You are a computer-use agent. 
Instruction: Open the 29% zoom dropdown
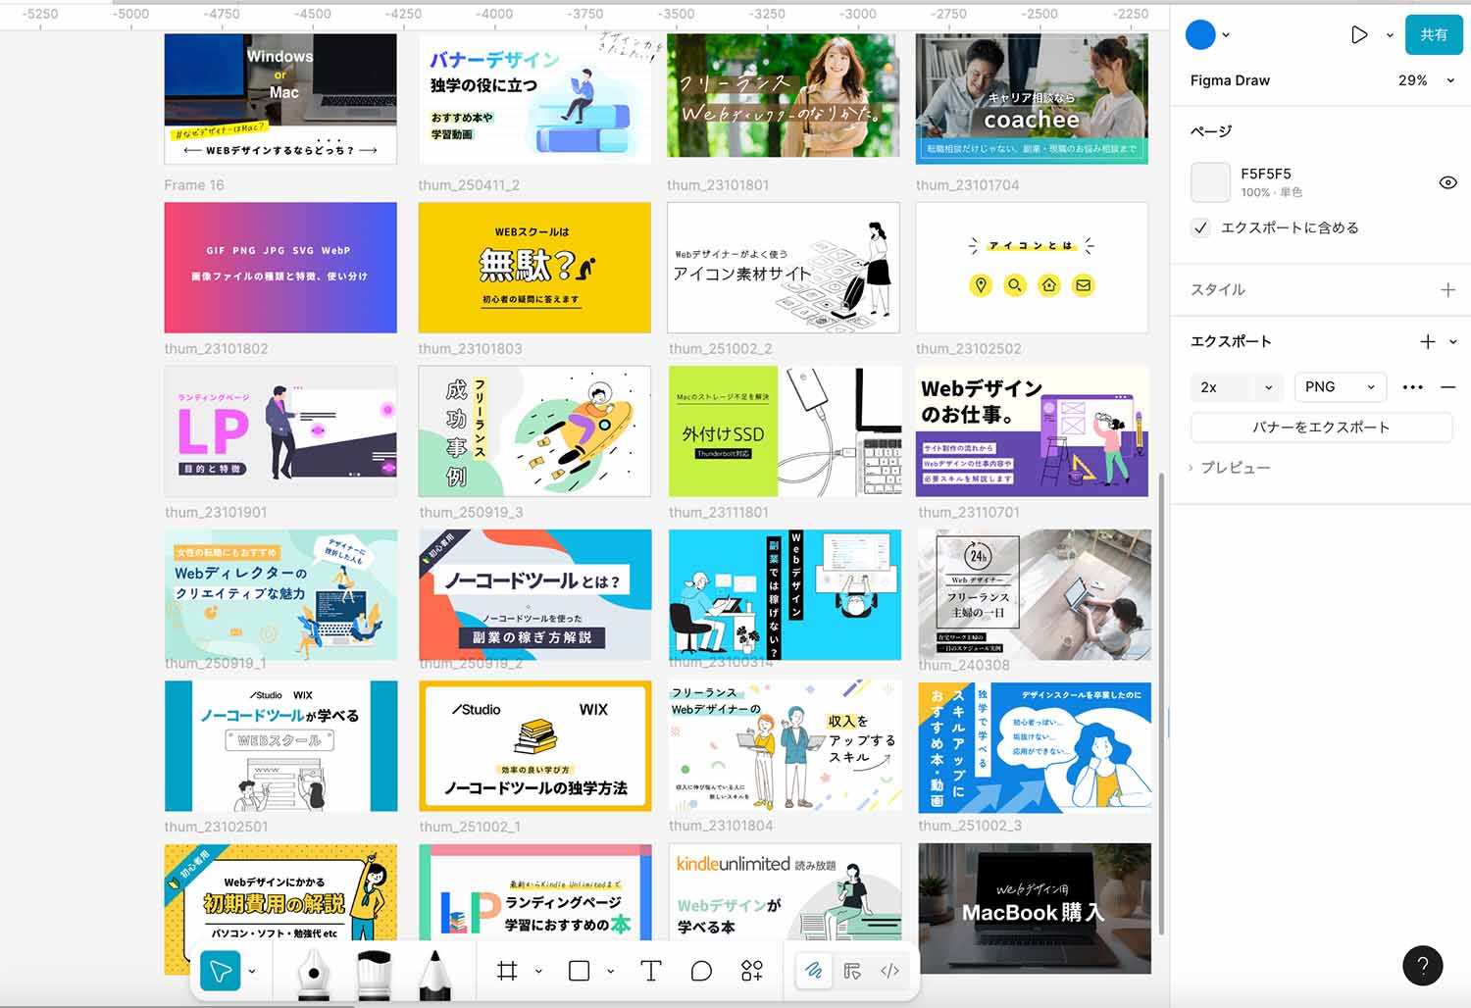[1425, 80]
